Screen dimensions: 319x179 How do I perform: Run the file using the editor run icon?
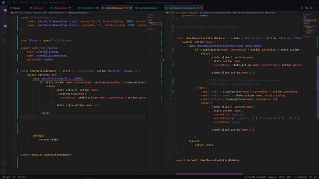302,8
